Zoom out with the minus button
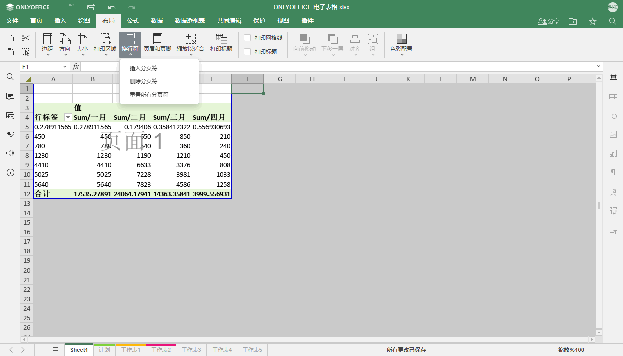The height and width of the screenshot is (356, 623). click(545, 350)
